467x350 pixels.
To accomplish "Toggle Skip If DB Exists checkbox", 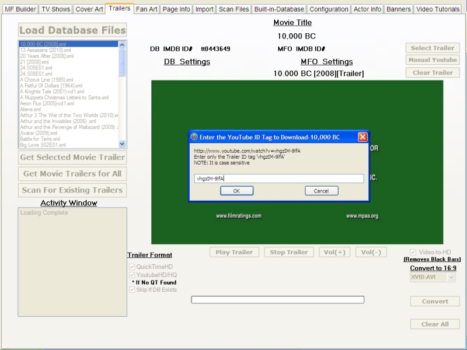I will tap(132, 289).
